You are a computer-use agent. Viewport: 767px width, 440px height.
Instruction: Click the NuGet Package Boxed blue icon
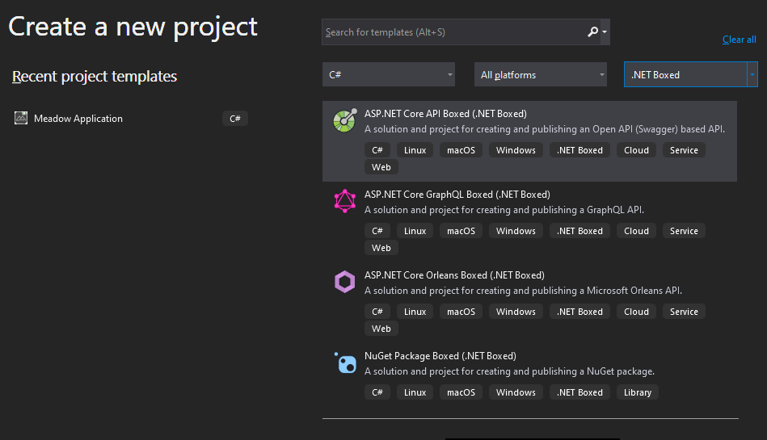[345, 362]
